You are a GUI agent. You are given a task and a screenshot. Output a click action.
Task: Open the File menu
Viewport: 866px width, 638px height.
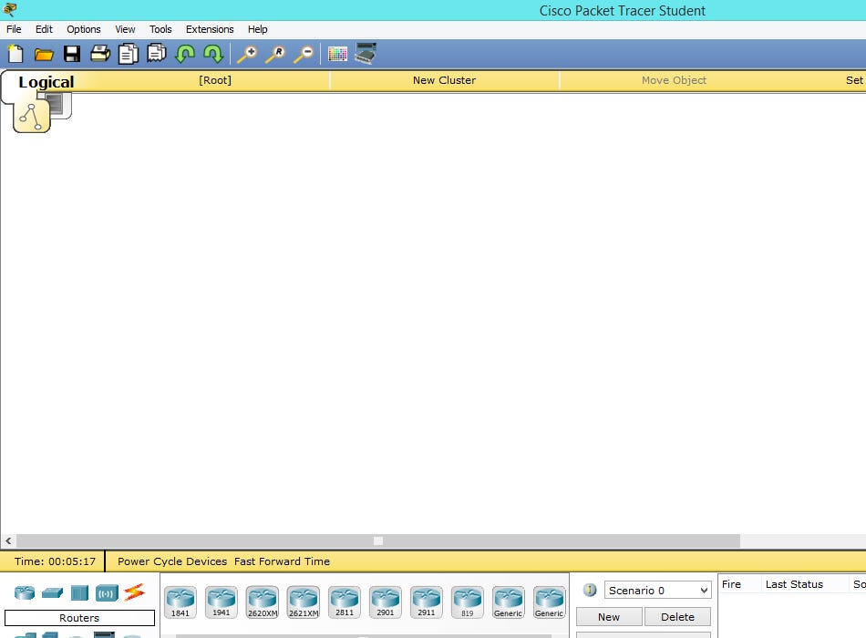click(x=14, y=29)
